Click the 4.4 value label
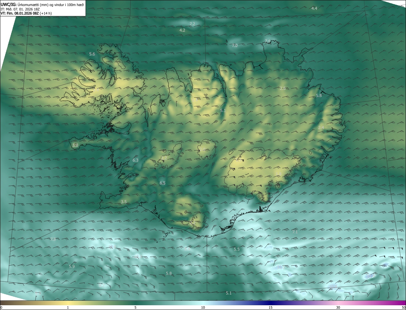Image resolution: width=406 pixels, height=310 pixels. tap(314, 8)
